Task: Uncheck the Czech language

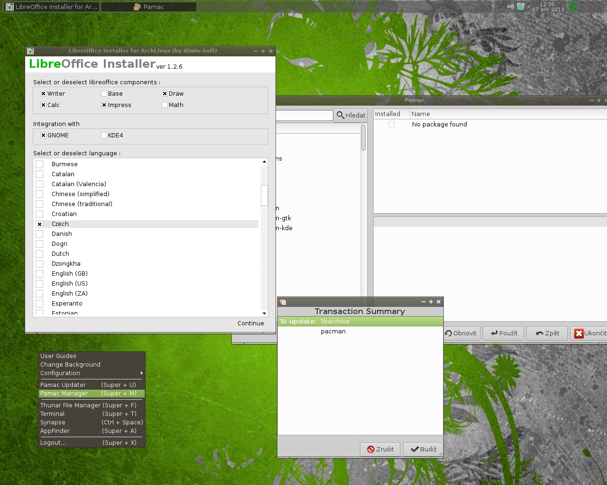Action: click(x=39, y=224)
